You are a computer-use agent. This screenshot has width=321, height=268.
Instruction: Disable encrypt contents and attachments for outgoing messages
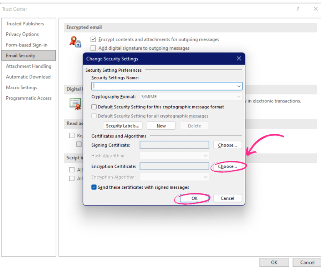[x=93, y=39]
